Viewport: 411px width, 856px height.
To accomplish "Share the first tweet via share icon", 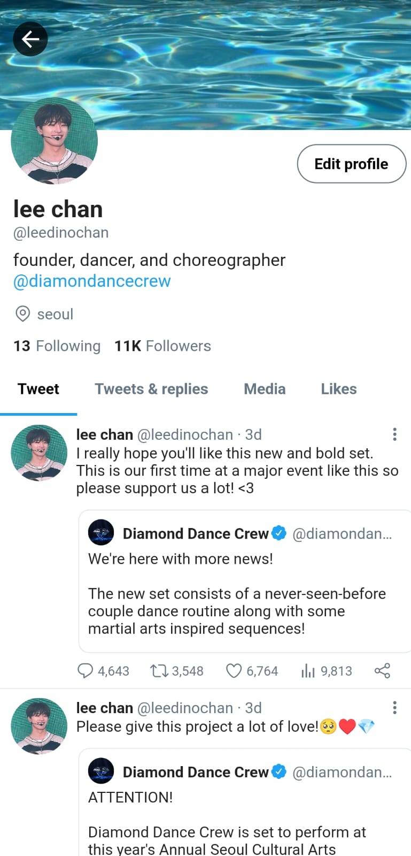I will [382, 671].
